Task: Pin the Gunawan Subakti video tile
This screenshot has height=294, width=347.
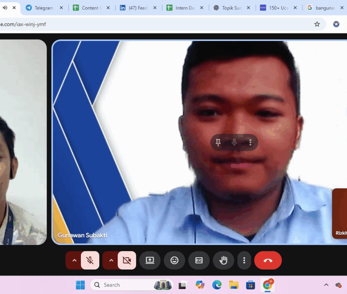Action: click(x=218, y=142)
